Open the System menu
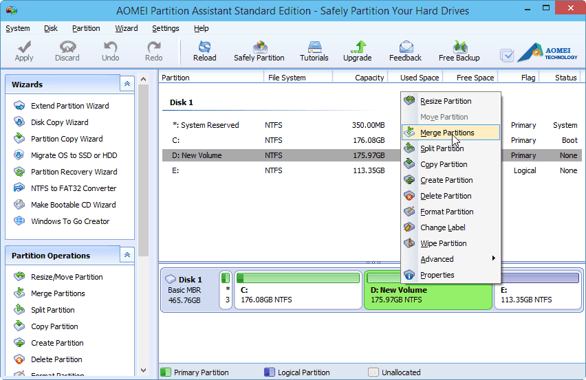 pos(18,28)
